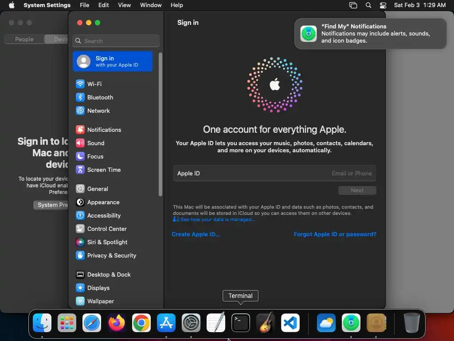454x341 pixels.
Task: Click Create Apple ID link
Action: [196, 234]
